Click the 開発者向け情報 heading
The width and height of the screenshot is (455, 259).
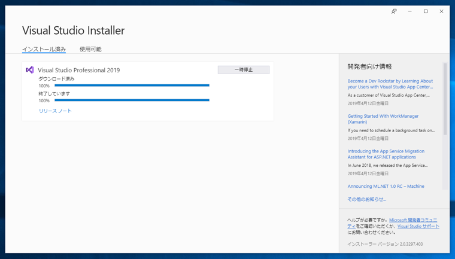(369, 66)
